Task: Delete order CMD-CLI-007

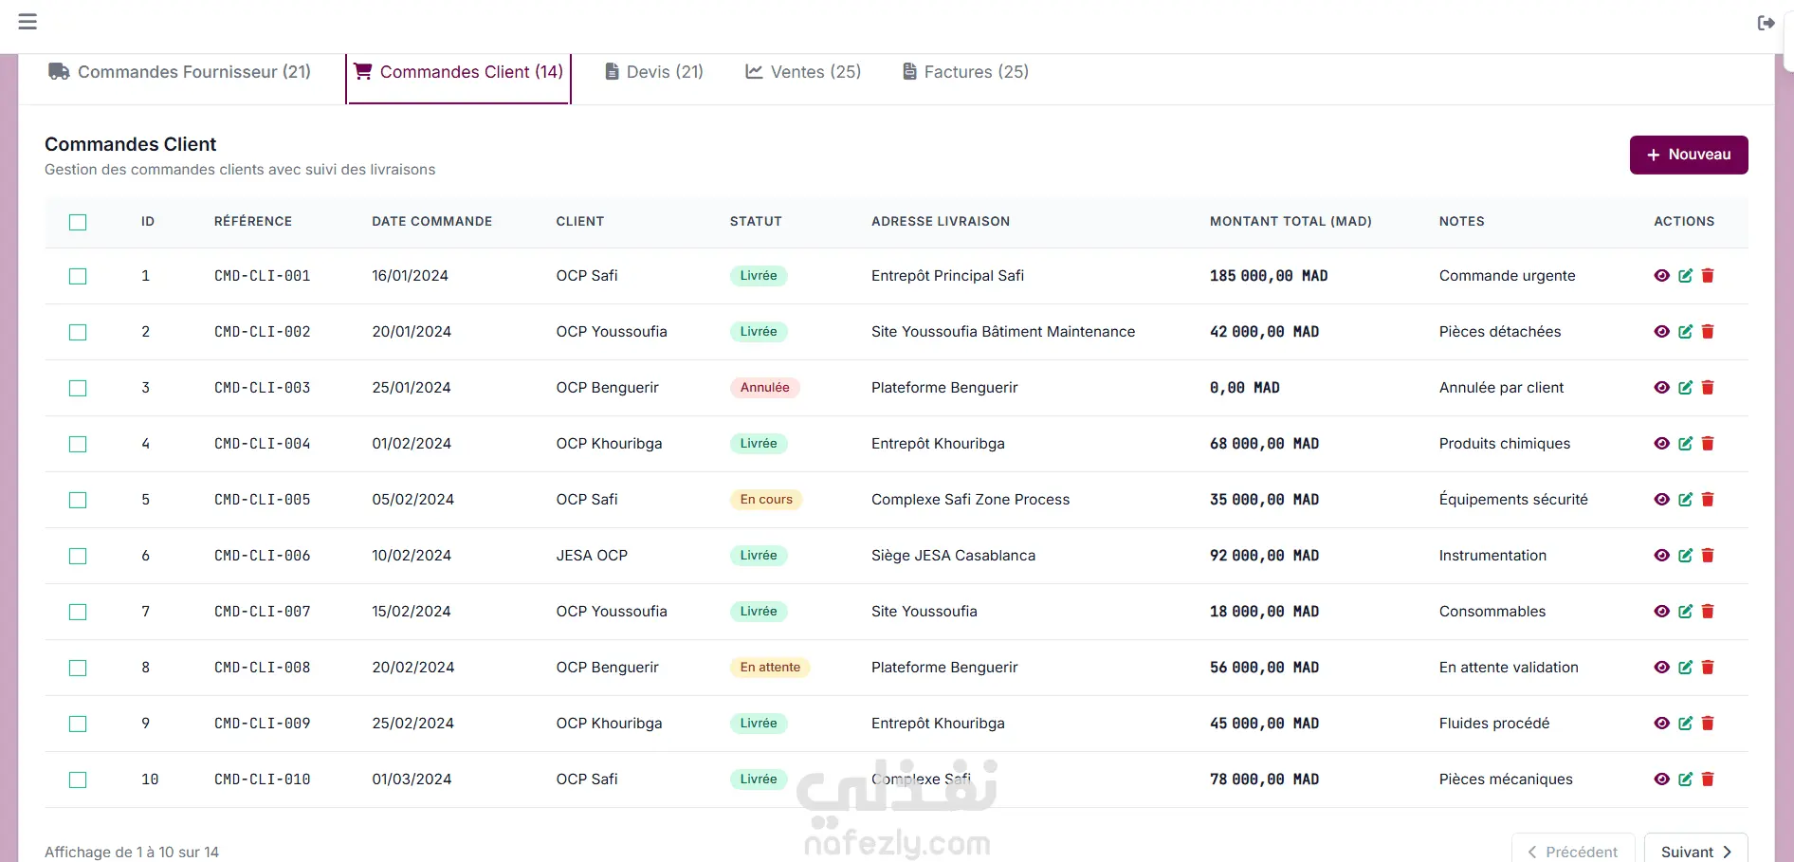Action: (x=1708, y=612)
